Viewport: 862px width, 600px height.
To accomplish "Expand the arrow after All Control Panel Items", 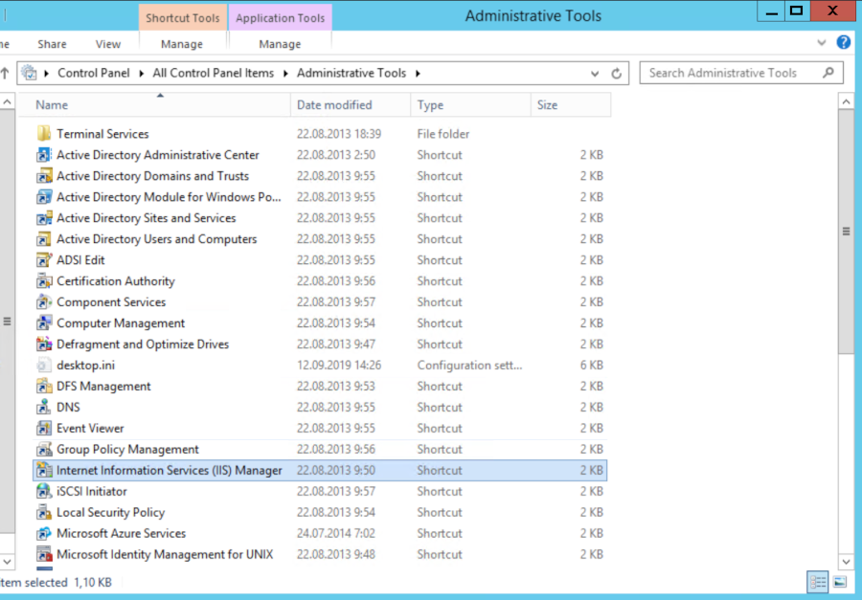I will tap(285, 73).
